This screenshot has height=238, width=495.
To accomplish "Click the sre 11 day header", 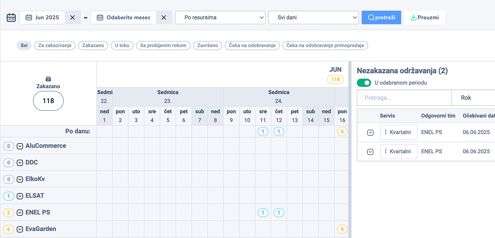I will [x=263, y=116].
